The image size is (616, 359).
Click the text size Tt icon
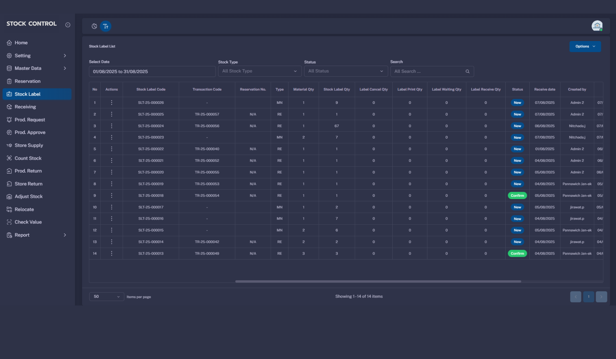(x=106, y=26)
